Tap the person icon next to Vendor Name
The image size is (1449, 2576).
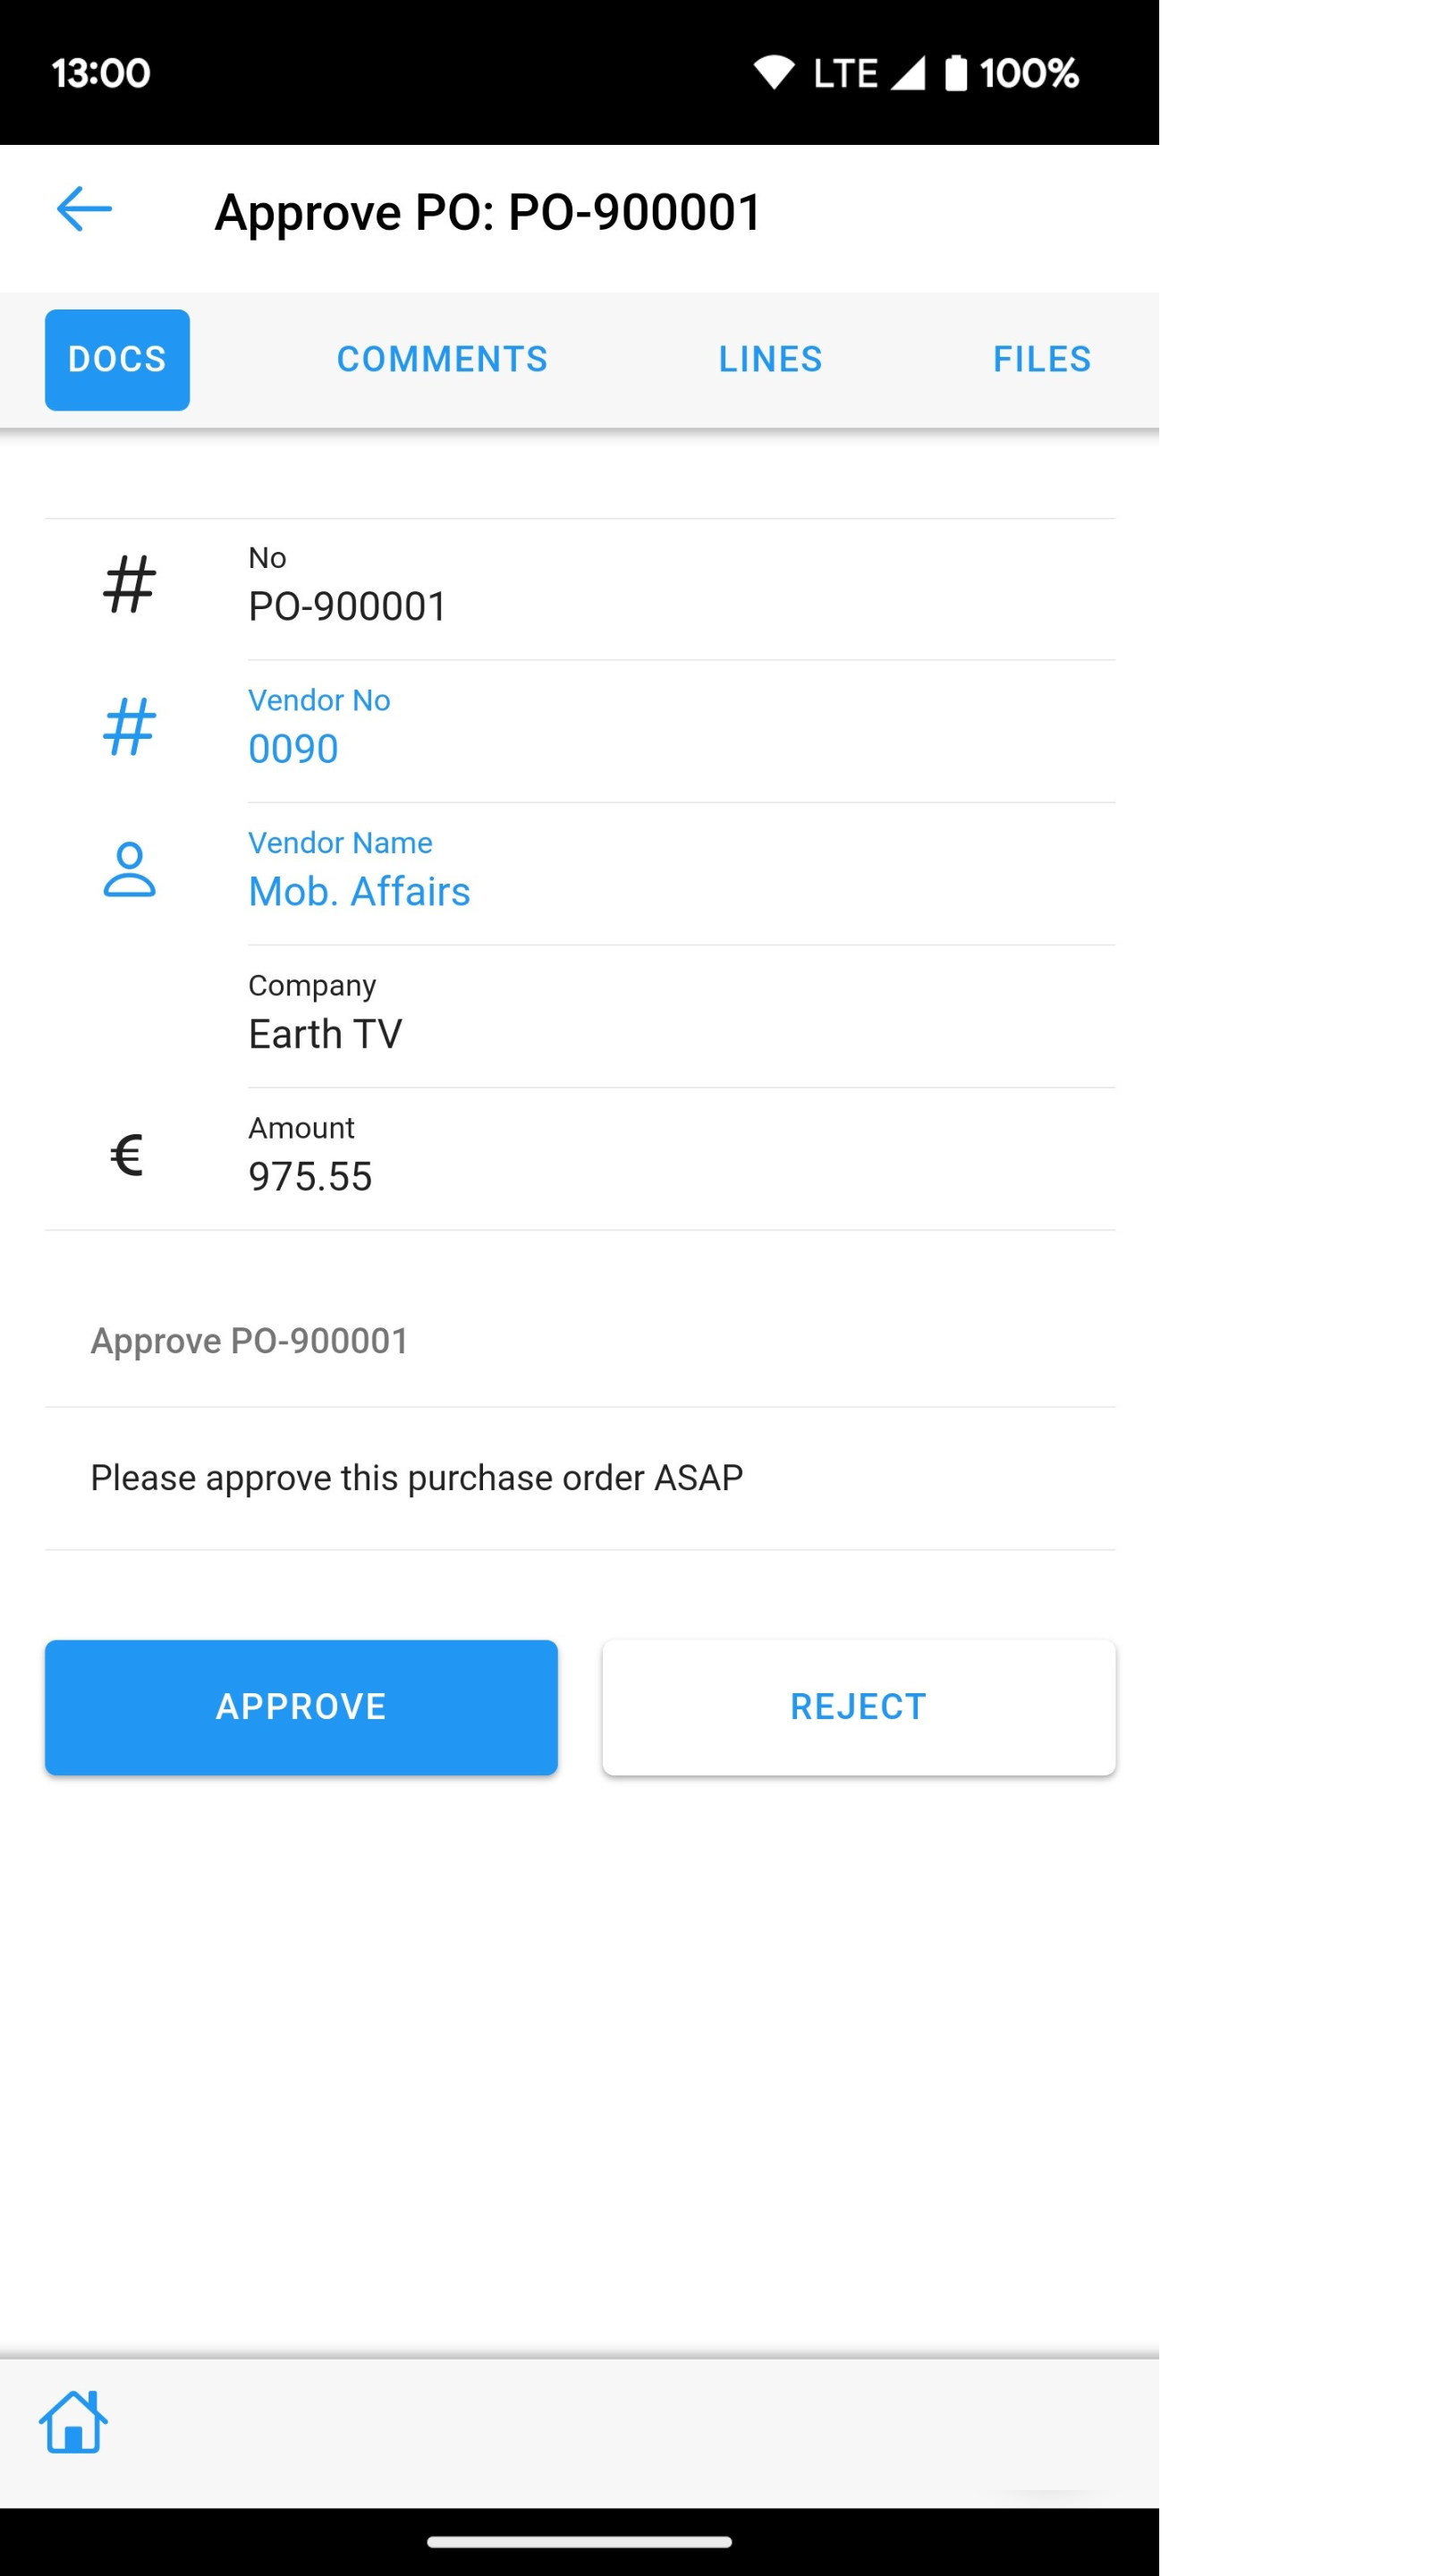129,869
